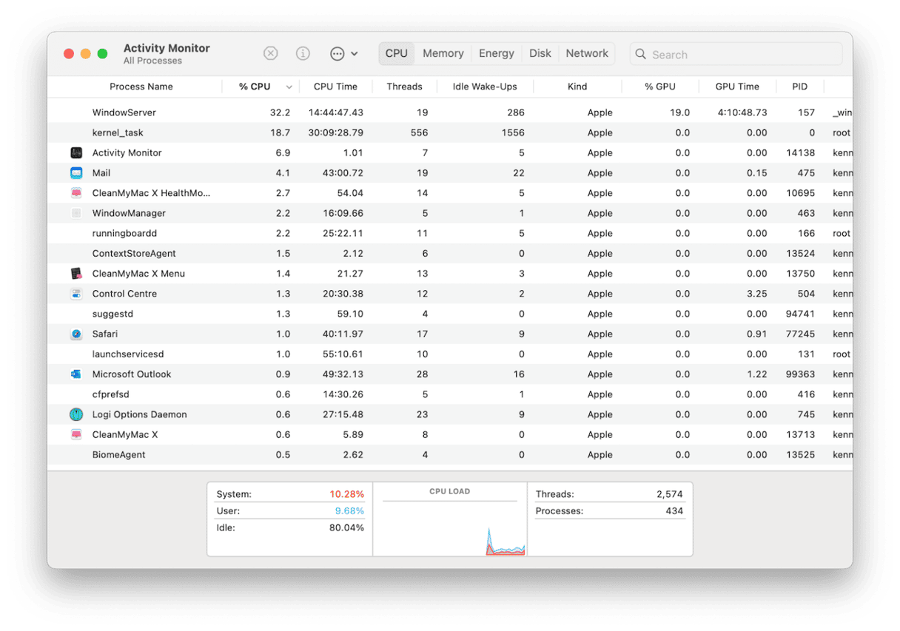This screenshot has width=900, height=631.
Task: Select the ContextStoreAgent process
Action: (450, 253)
